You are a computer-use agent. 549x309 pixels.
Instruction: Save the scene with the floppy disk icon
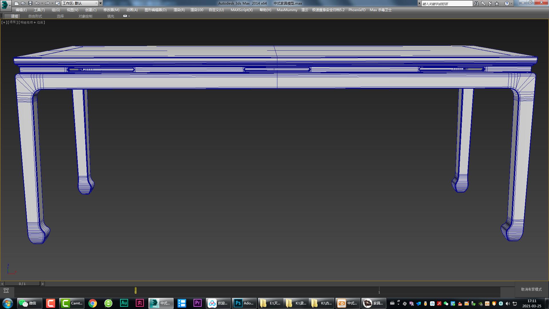coord(30,3)
